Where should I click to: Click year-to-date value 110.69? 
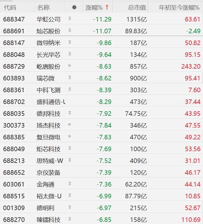pos(191,220)
